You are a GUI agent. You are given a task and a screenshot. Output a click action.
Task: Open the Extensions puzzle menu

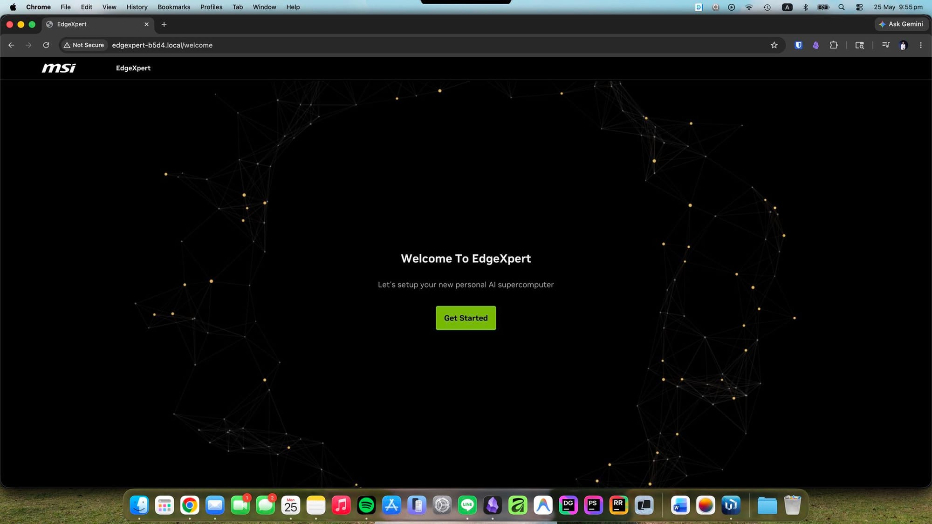coord(834,45)
